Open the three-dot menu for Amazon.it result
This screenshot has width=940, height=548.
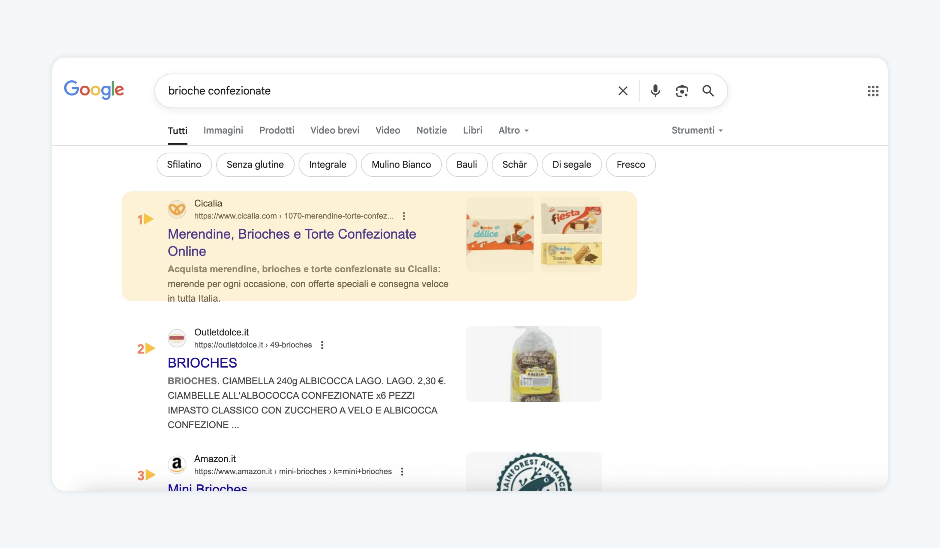(x=402, y=472)
